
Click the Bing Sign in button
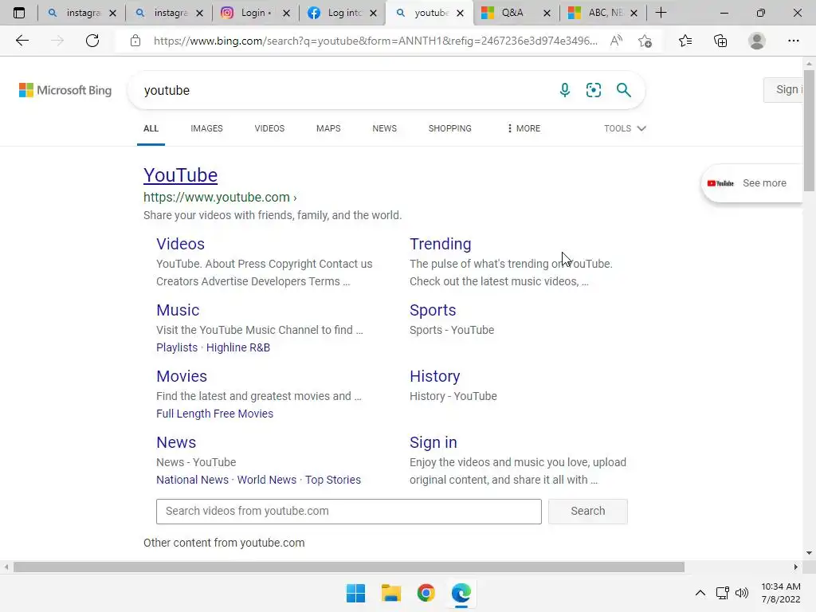[x=784, y=89]
